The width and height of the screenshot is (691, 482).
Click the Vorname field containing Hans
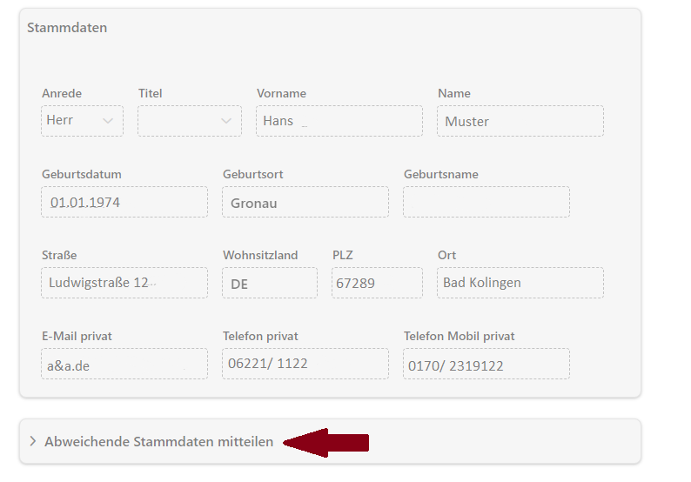click(x=339, y=121)
